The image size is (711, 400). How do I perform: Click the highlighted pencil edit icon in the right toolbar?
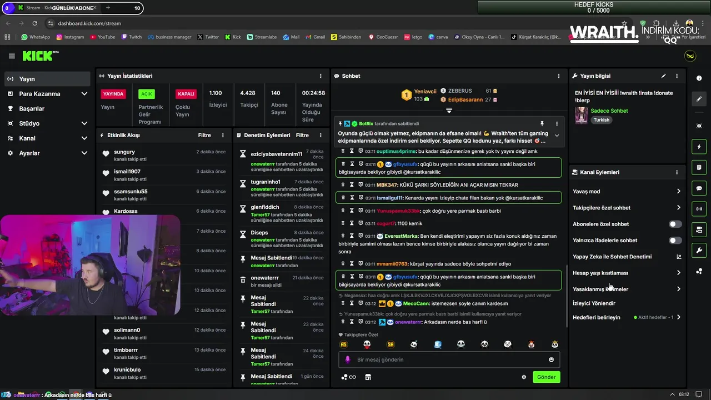point(699,99)
